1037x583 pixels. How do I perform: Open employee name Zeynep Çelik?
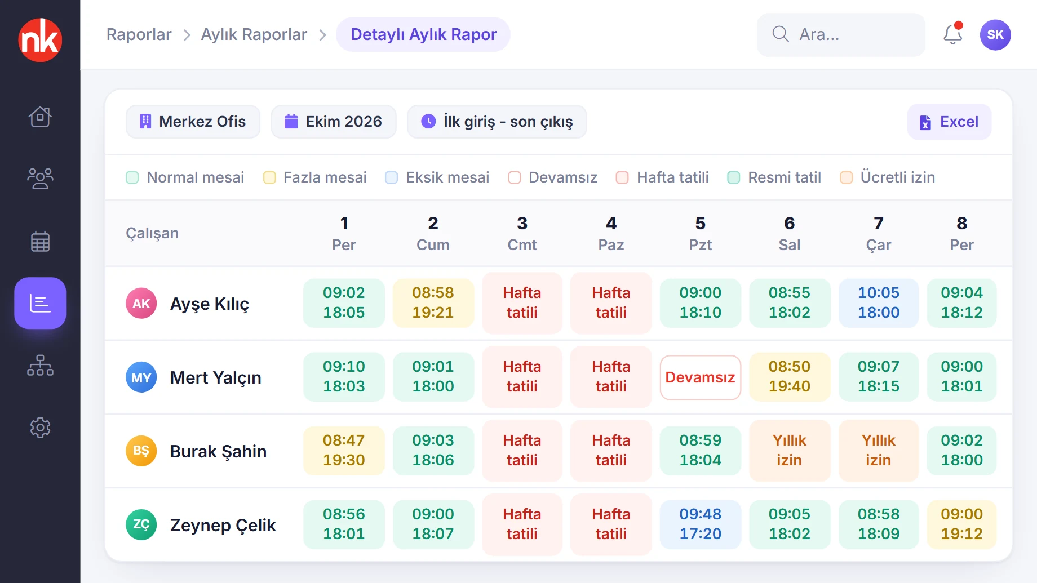coord(223,526)
